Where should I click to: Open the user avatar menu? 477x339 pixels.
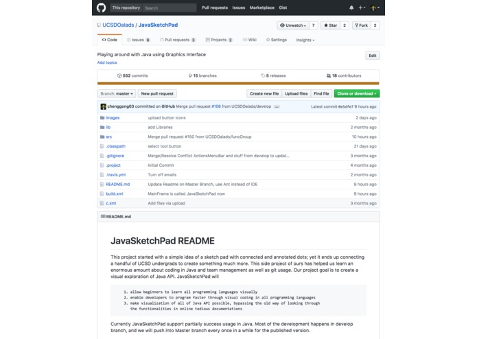tap(375, 8)
